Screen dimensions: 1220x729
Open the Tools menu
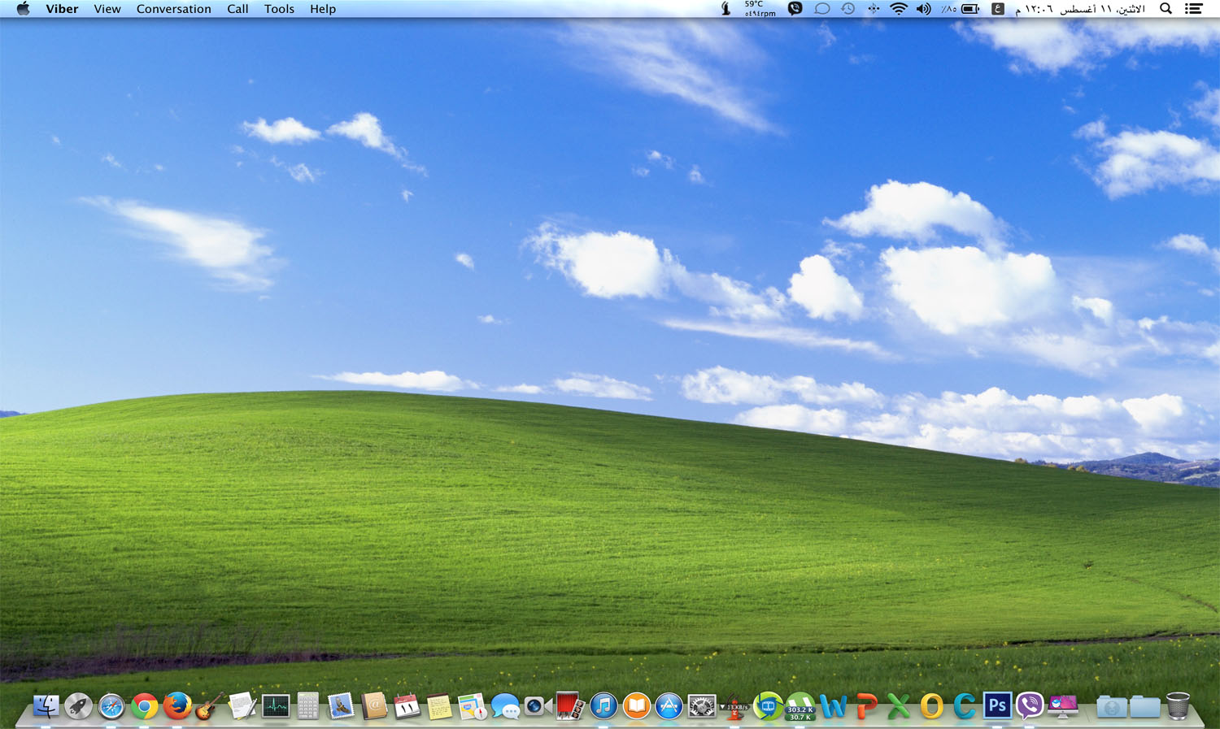point(279,9)
